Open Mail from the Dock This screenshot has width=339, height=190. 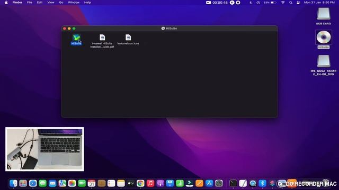[52, 183]
